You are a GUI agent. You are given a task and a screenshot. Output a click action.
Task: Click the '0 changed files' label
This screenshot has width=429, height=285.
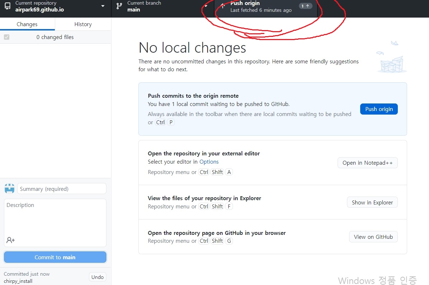click(55, 37)
